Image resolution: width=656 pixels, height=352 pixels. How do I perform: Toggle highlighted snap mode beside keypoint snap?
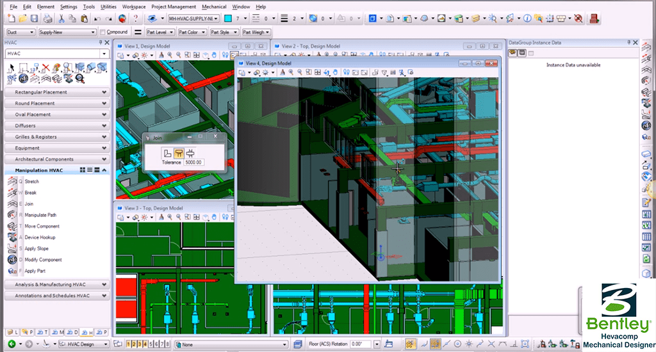pos(436,344)
